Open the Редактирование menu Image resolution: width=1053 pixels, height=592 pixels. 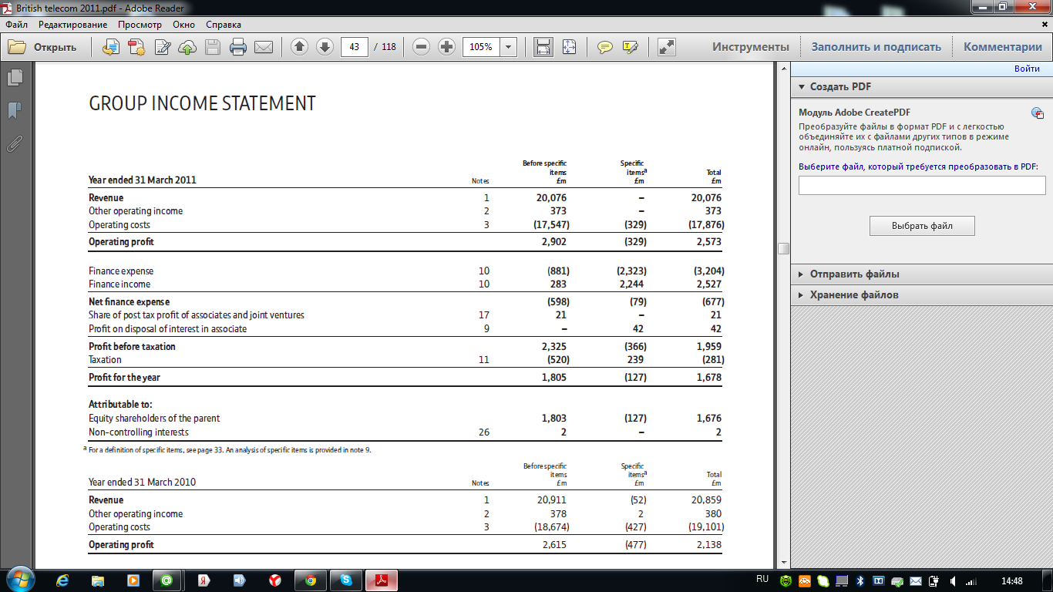(73, 25)
